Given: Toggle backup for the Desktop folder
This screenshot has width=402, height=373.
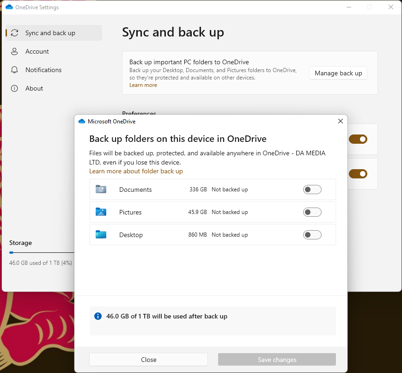Looking at the screenshot, I should coord(312,234).
